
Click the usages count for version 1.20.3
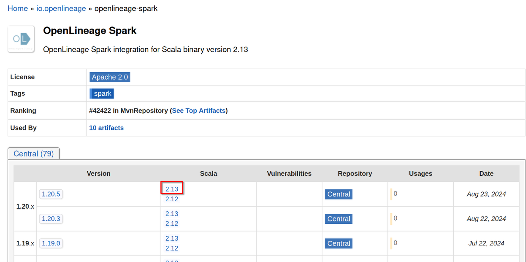coord(395,218)
